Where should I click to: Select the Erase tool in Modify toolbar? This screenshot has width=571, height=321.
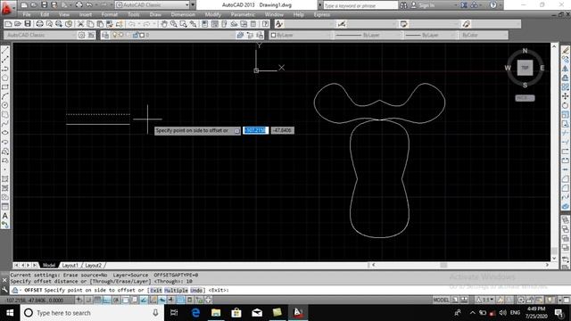[565, 50]
